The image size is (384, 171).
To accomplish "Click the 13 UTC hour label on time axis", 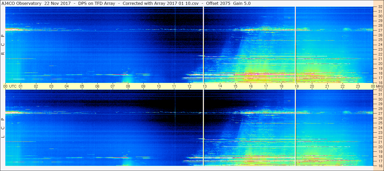I will (205, 86).
